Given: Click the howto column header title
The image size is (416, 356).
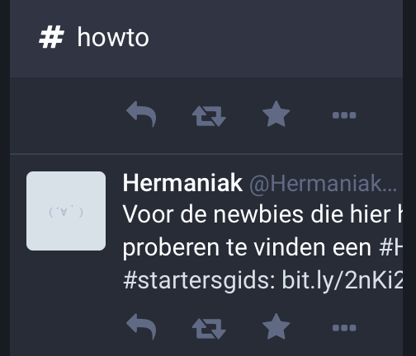Looking at the screenshot, I should 113,37.
